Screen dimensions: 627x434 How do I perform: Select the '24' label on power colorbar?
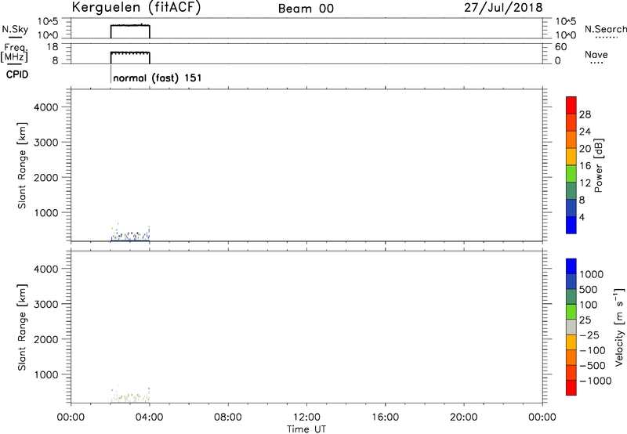[x=585, y=132]
